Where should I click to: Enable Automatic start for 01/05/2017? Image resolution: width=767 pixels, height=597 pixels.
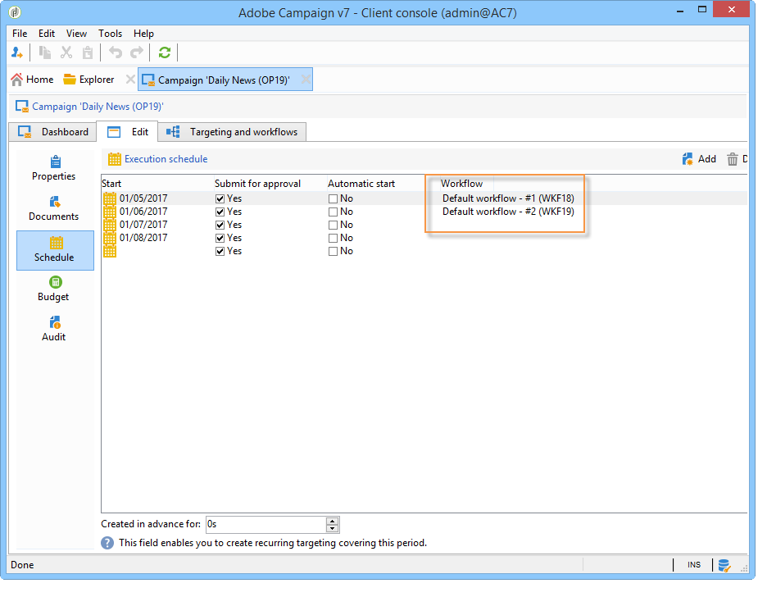click(334, 198)
